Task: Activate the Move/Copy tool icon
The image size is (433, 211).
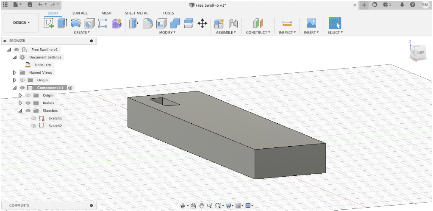Action: click(x=202, y=23)
